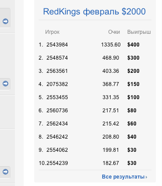Select player 2548574 in second place
This screenshot has width=162, height=186.
point(57,58)
